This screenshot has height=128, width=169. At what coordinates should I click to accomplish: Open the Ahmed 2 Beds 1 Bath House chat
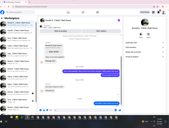(x=18, y=108)
